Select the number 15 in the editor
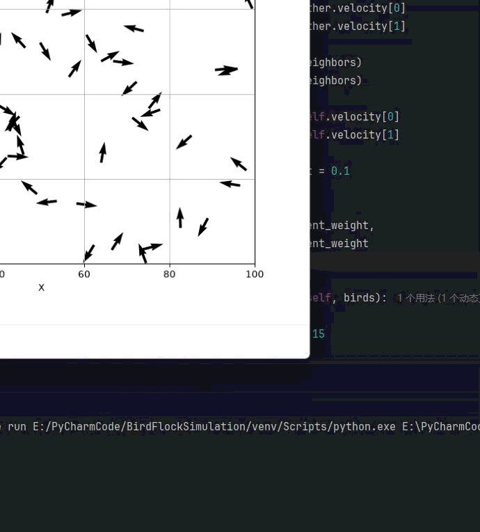 point(319,334)
